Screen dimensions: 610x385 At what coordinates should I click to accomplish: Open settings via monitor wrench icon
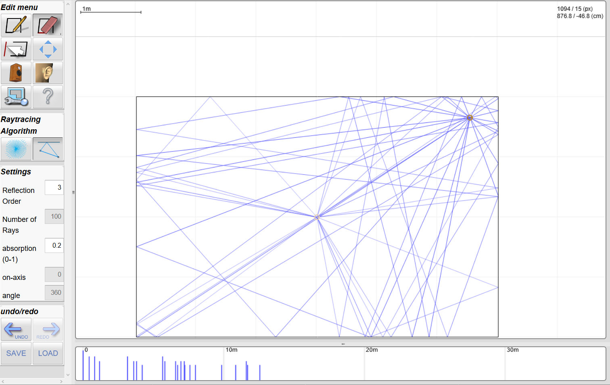(x=16, y=97)
